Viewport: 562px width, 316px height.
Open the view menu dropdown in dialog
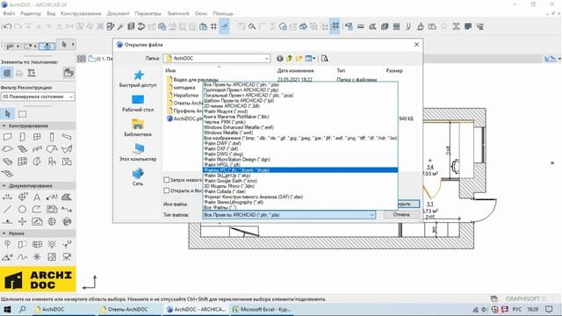pyautogui.click(x=310, y=59)
